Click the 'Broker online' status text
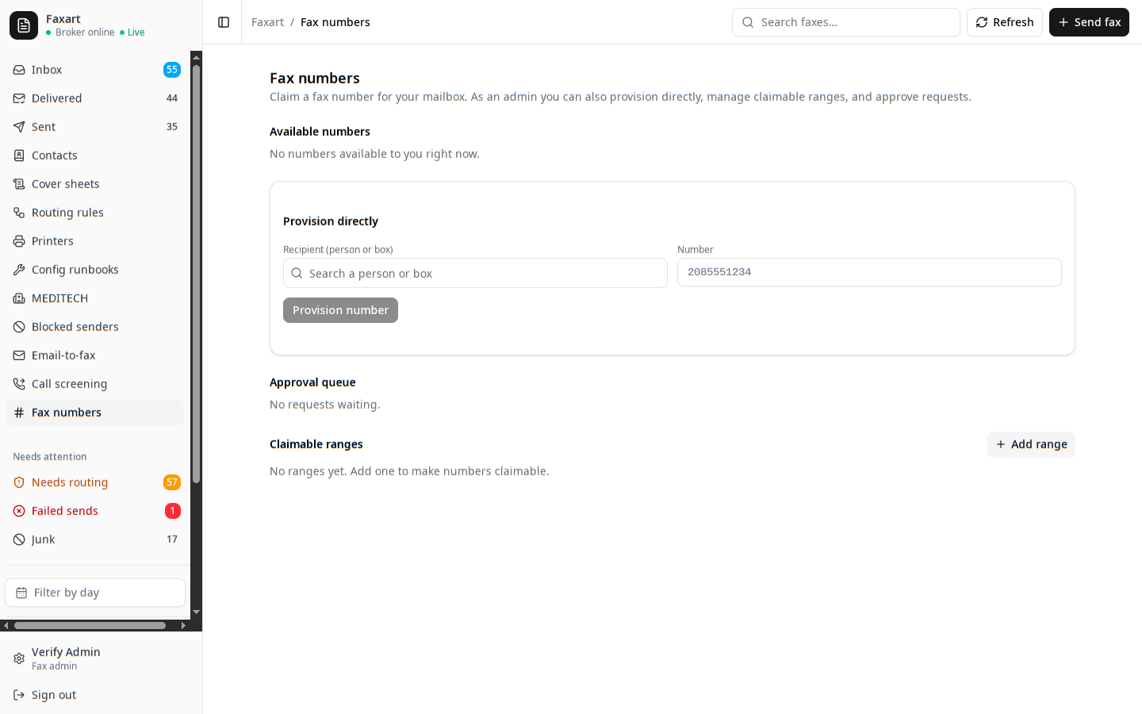The width and height of the screenshot is (1142, 714). (x=85, y=33)
